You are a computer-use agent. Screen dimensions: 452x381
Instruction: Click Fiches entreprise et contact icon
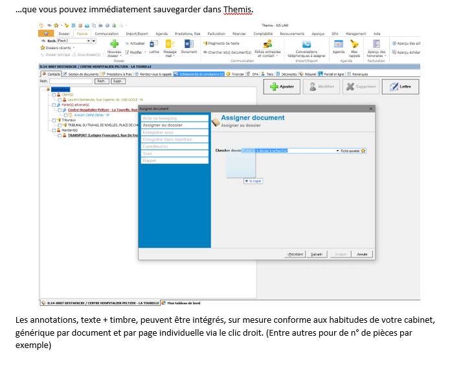click(267, 44)
